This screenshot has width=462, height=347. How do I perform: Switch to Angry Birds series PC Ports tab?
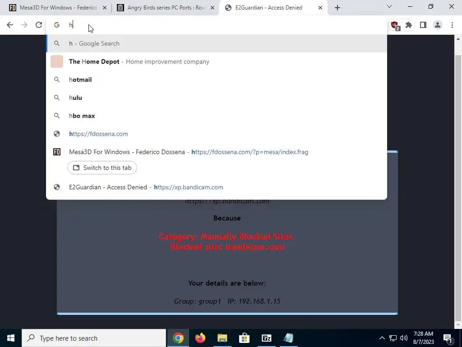[165, 8]
